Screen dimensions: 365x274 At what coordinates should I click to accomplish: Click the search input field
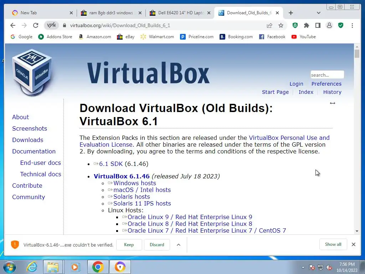click(327, 75)
